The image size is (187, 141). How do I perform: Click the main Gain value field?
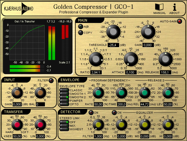[x=148, y=45]
